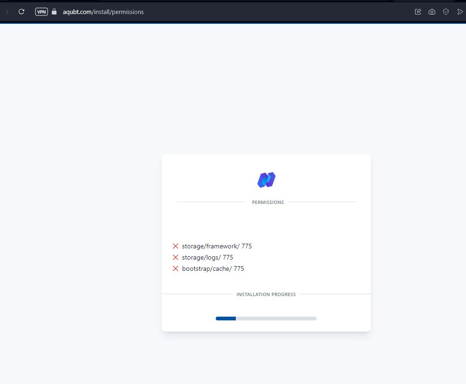Click the installer logo above PERMISSIONS

tap(266, 179)
